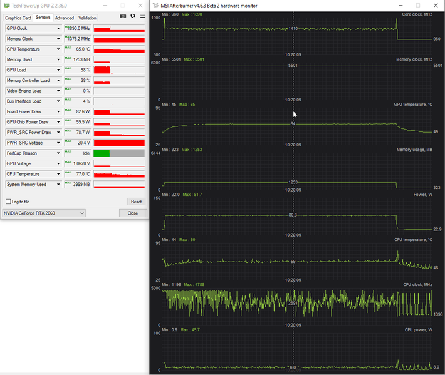The height and width of the screenshot is (375, 445).
Task: Click the MSI Afterburner title bar icon
Action: tap(155, 6)
